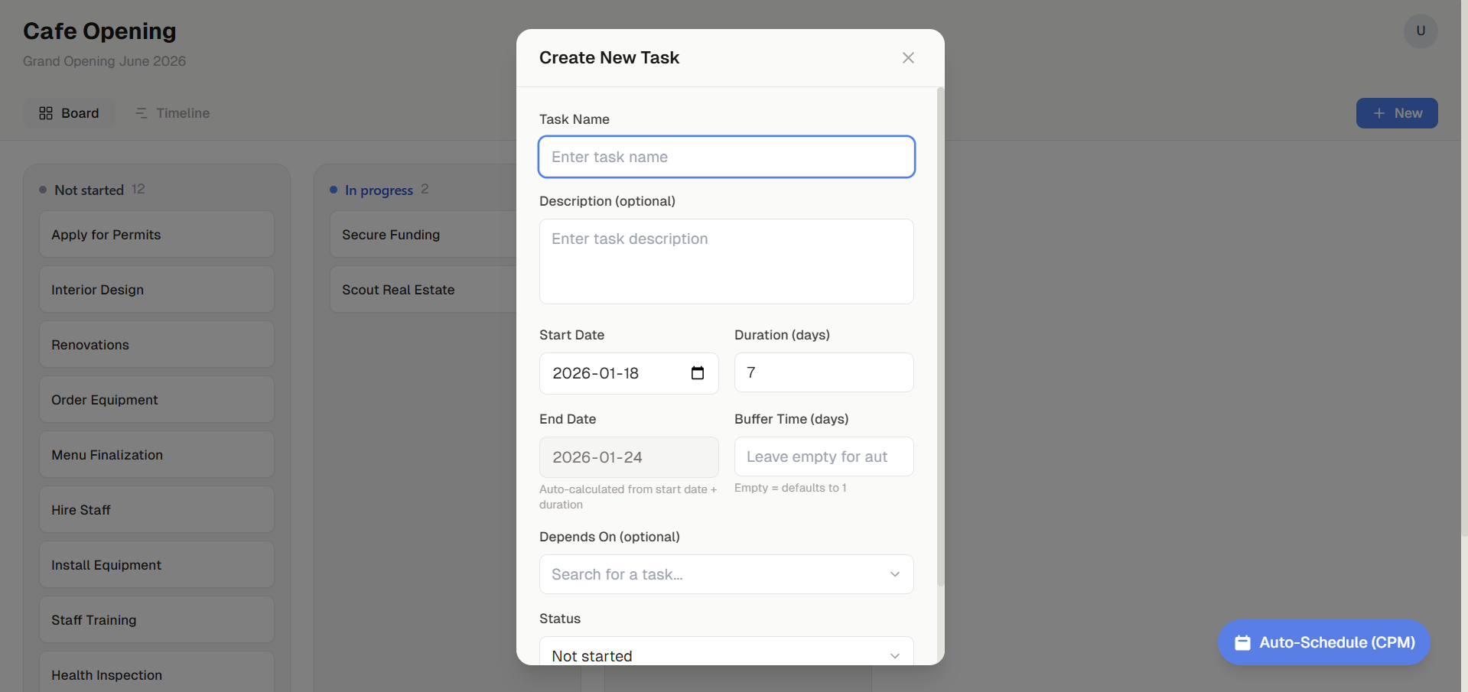The image size is (1468, 692).
Task: Run Auto-Schedule (CPM)
Action: point(1324,642)
